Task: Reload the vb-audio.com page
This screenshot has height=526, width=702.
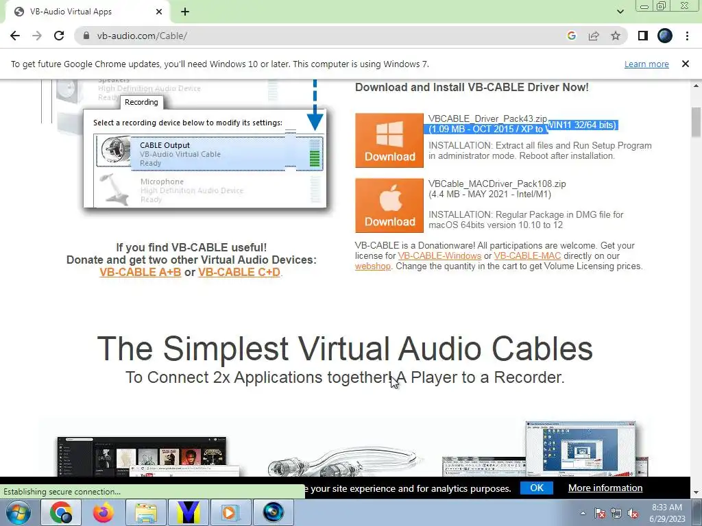Action: click(x=59, y=36)
